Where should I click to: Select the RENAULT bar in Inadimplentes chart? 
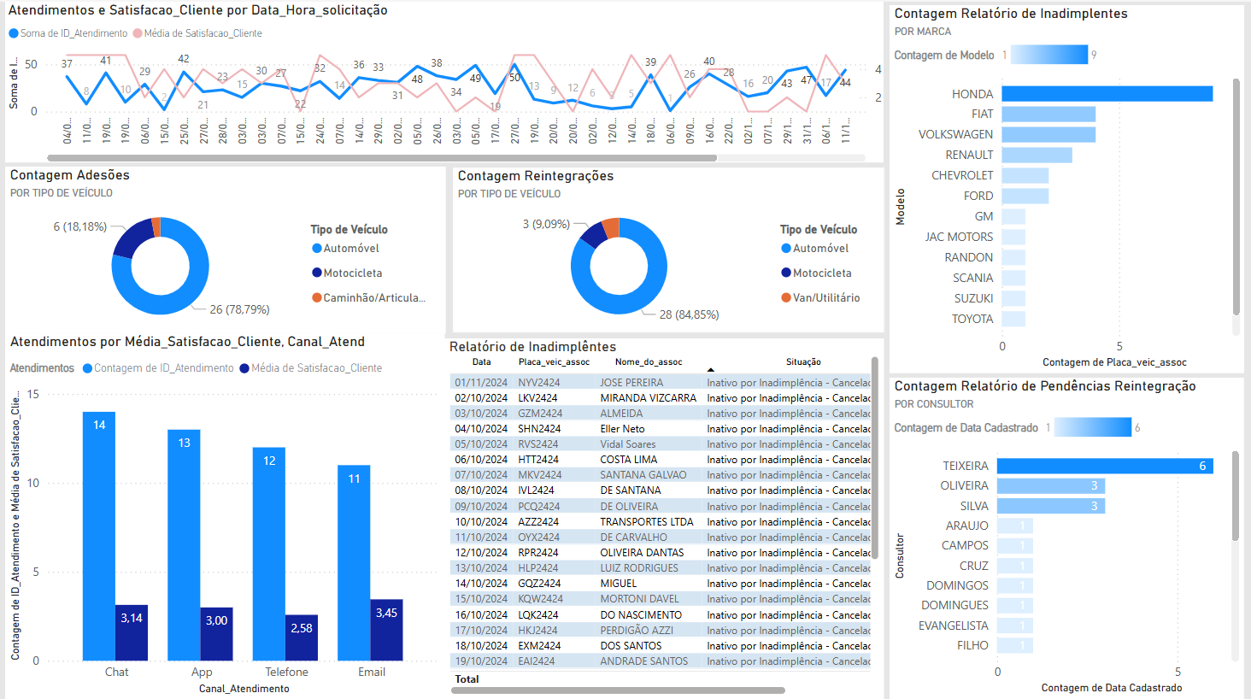(x=1037, y=156)
